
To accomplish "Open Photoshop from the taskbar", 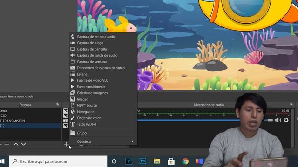I will pyautogui.click(x=143, y=161).
